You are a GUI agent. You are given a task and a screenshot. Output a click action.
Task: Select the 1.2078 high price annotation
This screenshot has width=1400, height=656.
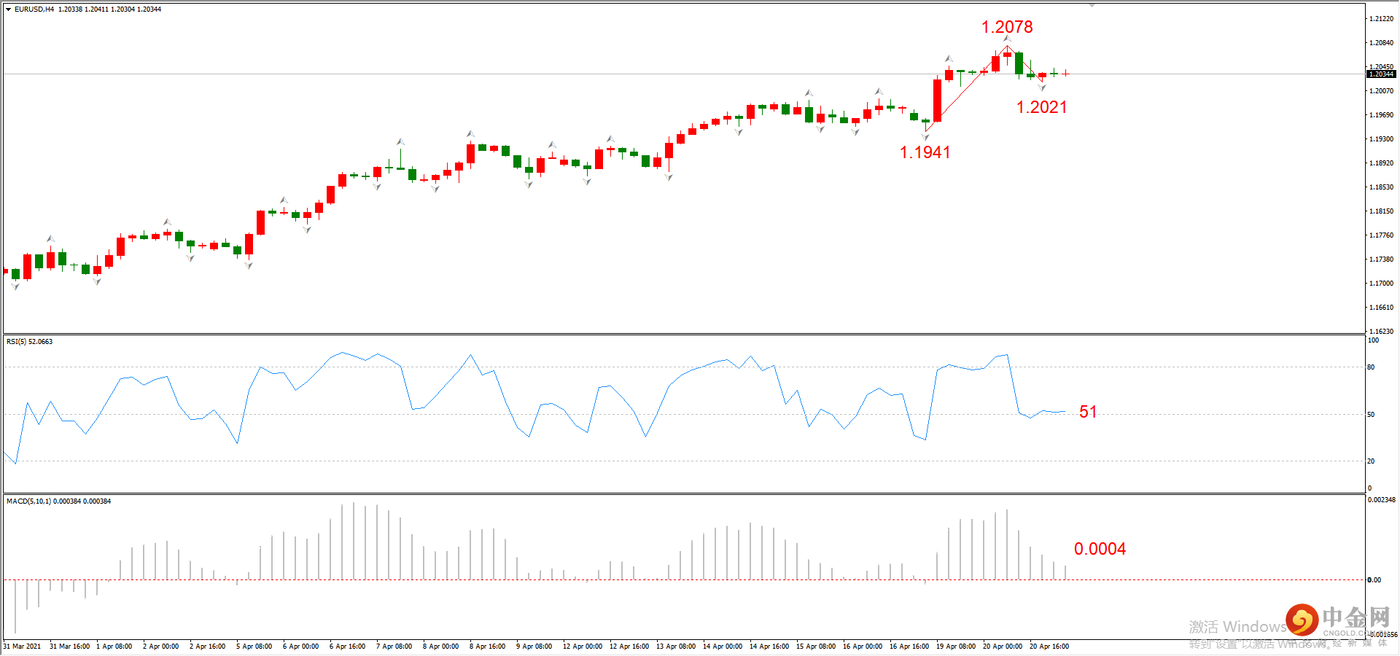click(x=1007, y=27)
